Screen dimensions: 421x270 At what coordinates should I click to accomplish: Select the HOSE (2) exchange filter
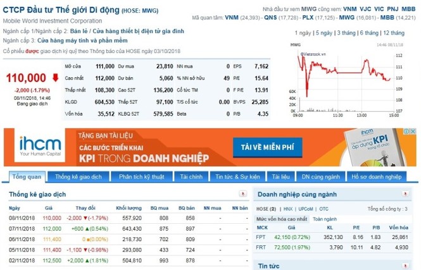[x=266, y=209]
